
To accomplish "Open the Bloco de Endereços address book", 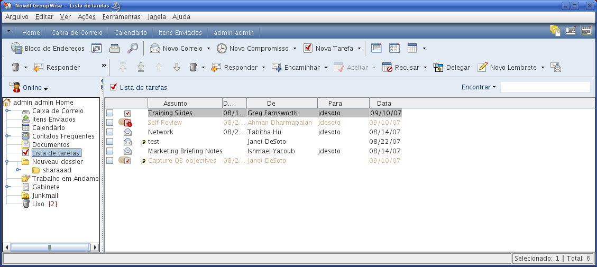I will [48, 48].
